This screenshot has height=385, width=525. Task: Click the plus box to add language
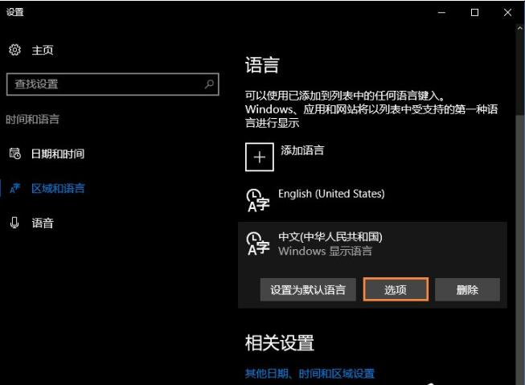pyautogui.click(x=260, y=157)
